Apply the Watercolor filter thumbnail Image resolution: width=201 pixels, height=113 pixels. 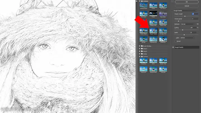(x=163, y=39)
